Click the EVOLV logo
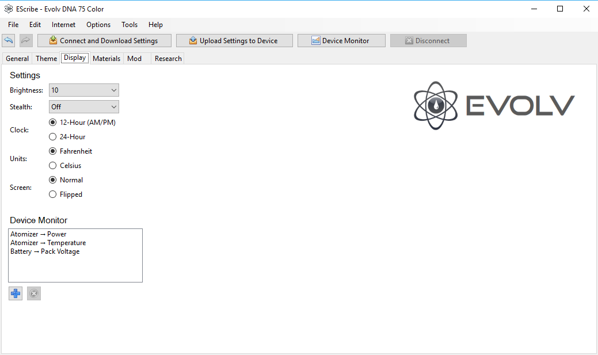Screen dimensions: 598x355 pos(494,105)
